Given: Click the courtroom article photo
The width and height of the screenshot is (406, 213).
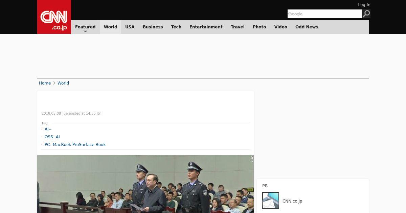Looking at the screenshot, I should click(x=145, y=184).
